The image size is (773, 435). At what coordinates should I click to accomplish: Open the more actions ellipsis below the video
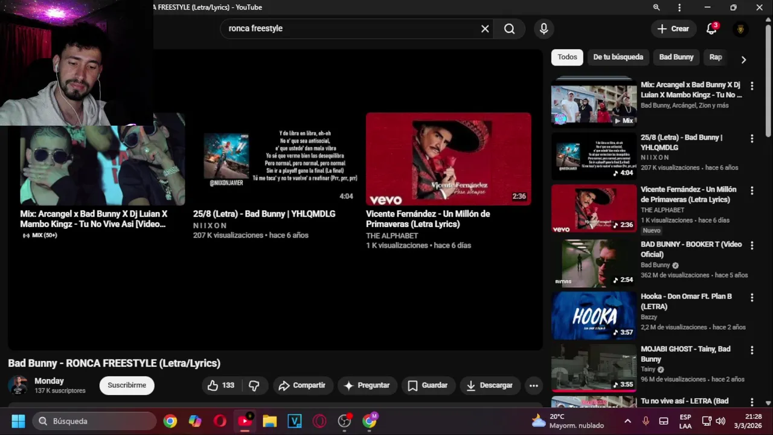[x=533, y=385]
